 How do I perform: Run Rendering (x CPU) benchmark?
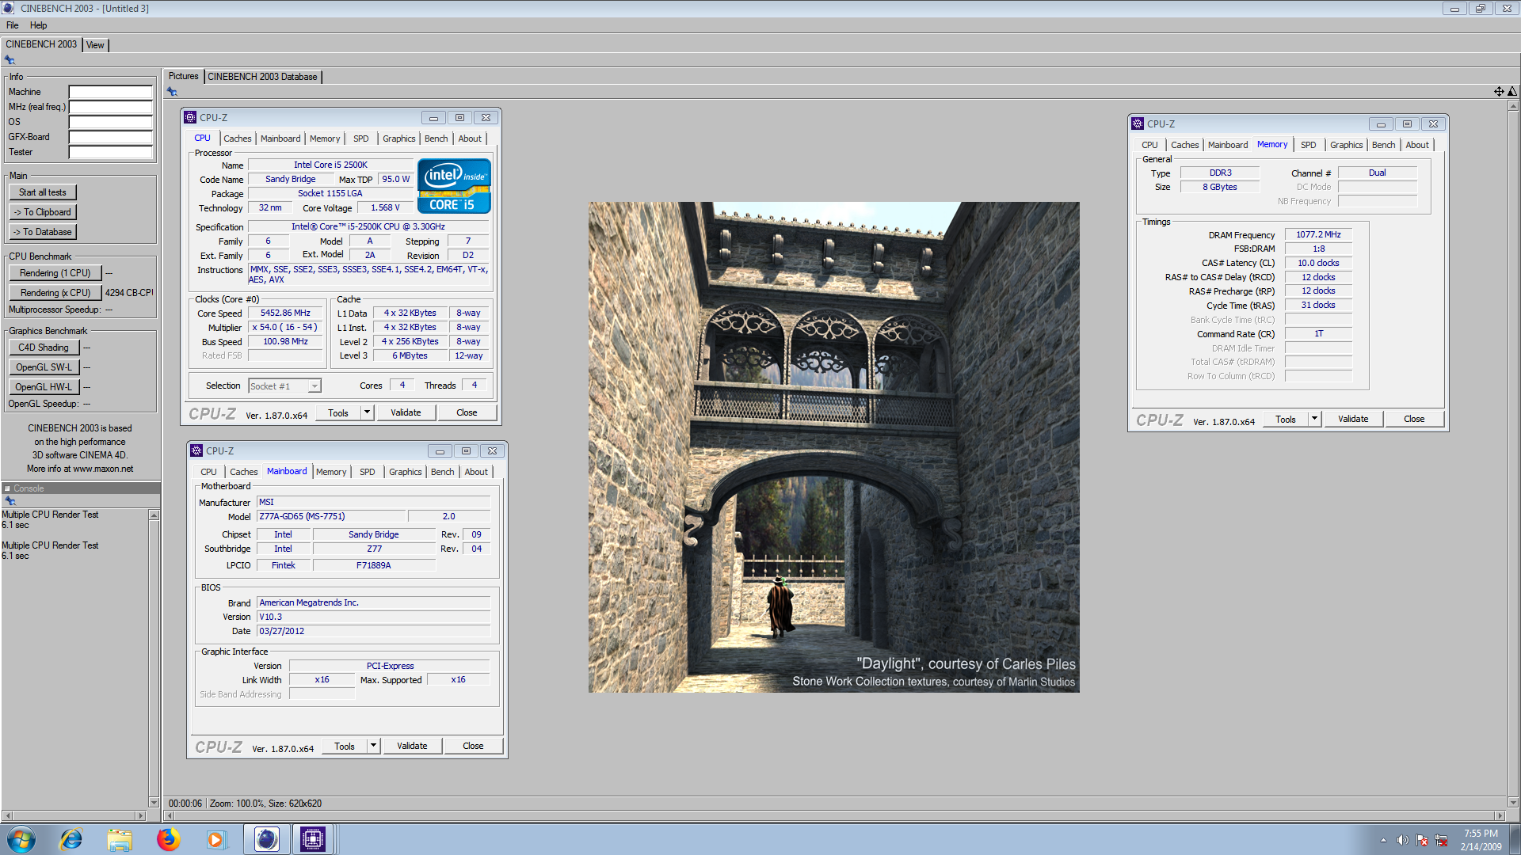click(55, 293)
